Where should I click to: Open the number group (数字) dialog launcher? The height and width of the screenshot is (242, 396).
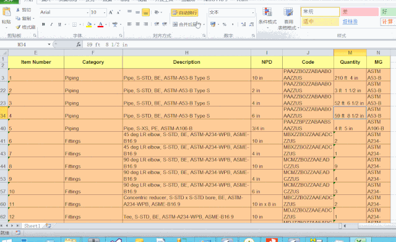(253, 36)
